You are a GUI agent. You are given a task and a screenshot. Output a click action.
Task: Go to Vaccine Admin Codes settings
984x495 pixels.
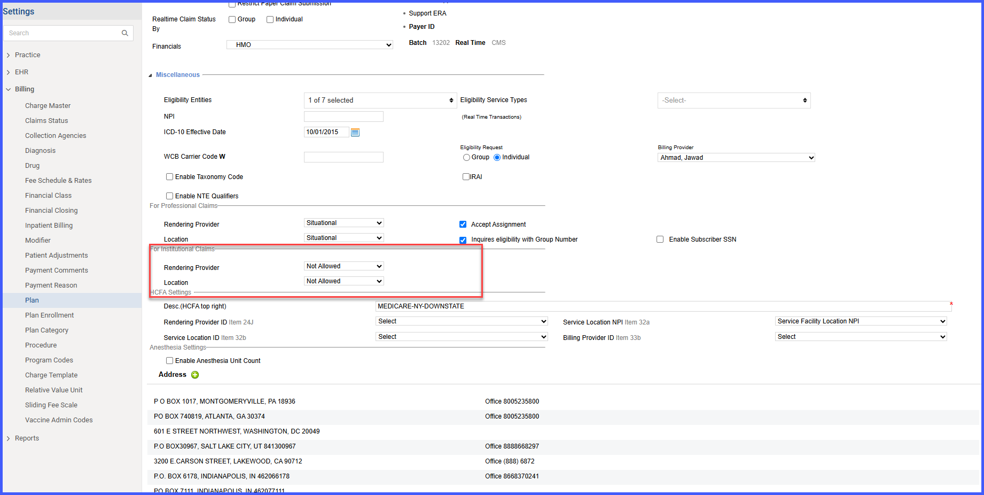[x=59, y=420]
